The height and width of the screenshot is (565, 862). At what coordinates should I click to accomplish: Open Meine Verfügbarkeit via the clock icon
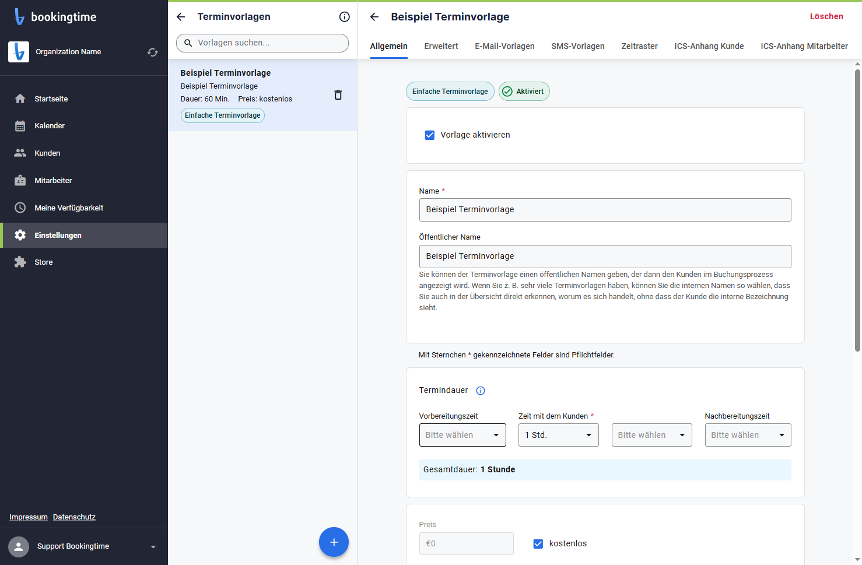(x=20, y=208)
